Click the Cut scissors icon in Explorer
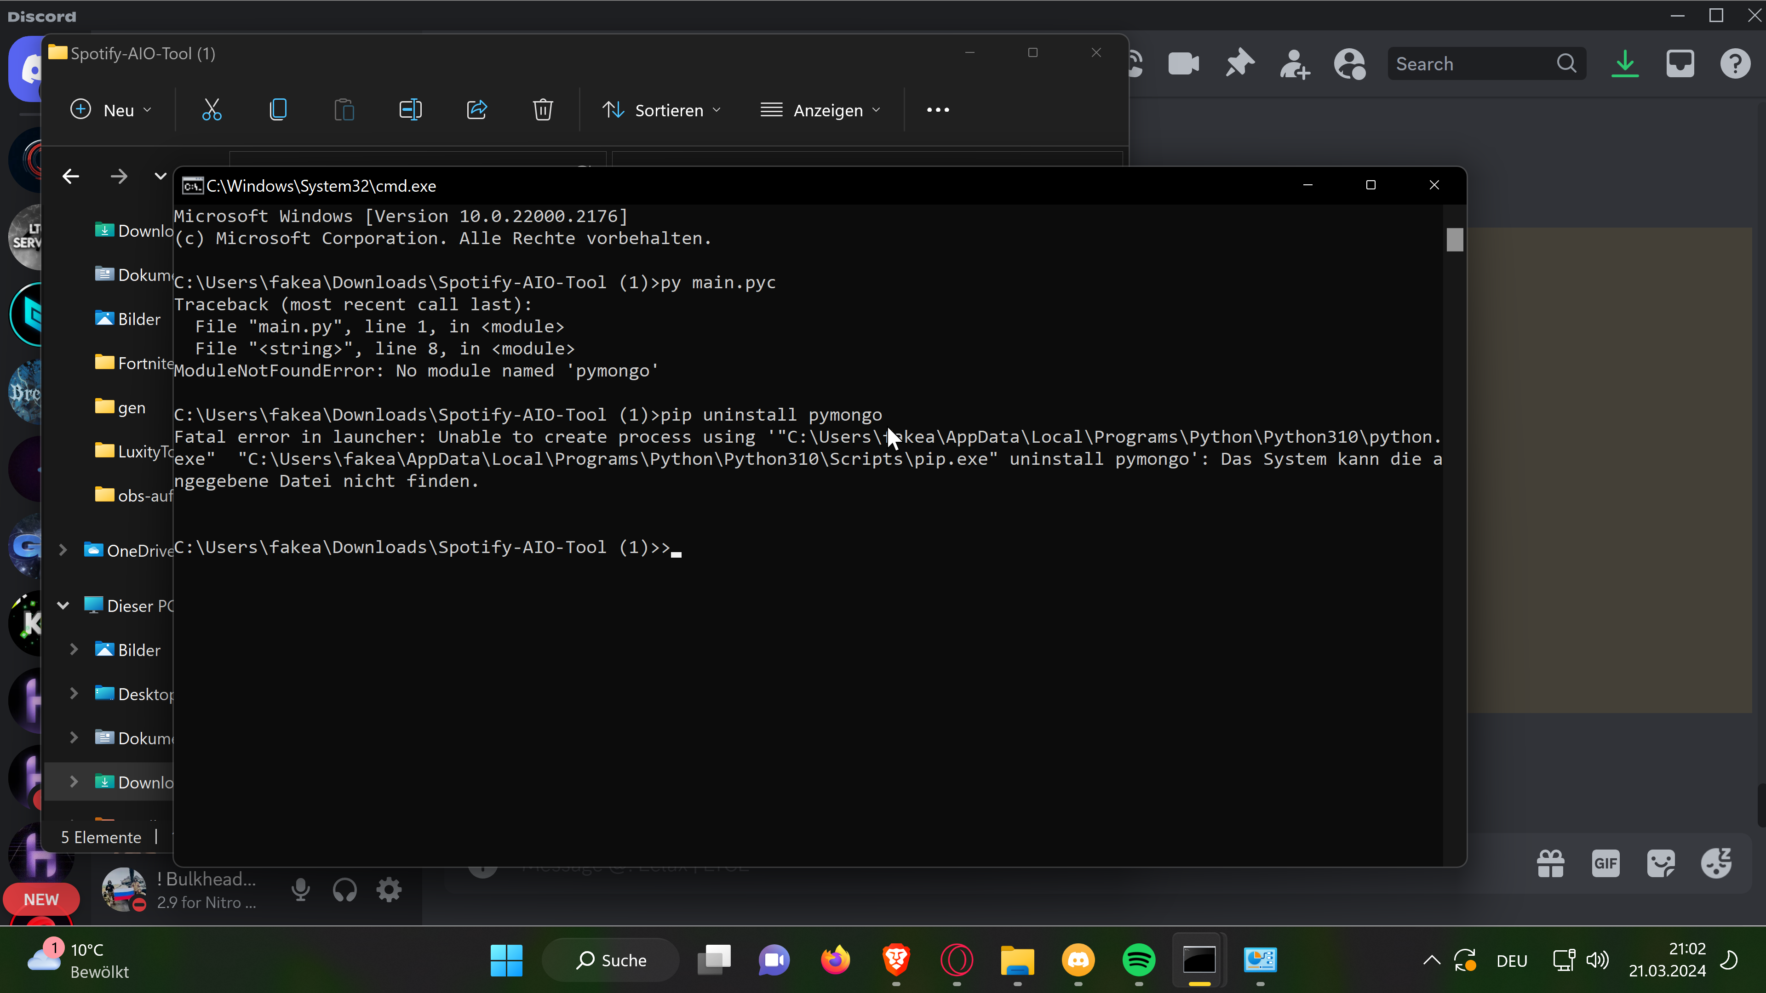Screen dimensions: 1766x993 click(212, 110)
